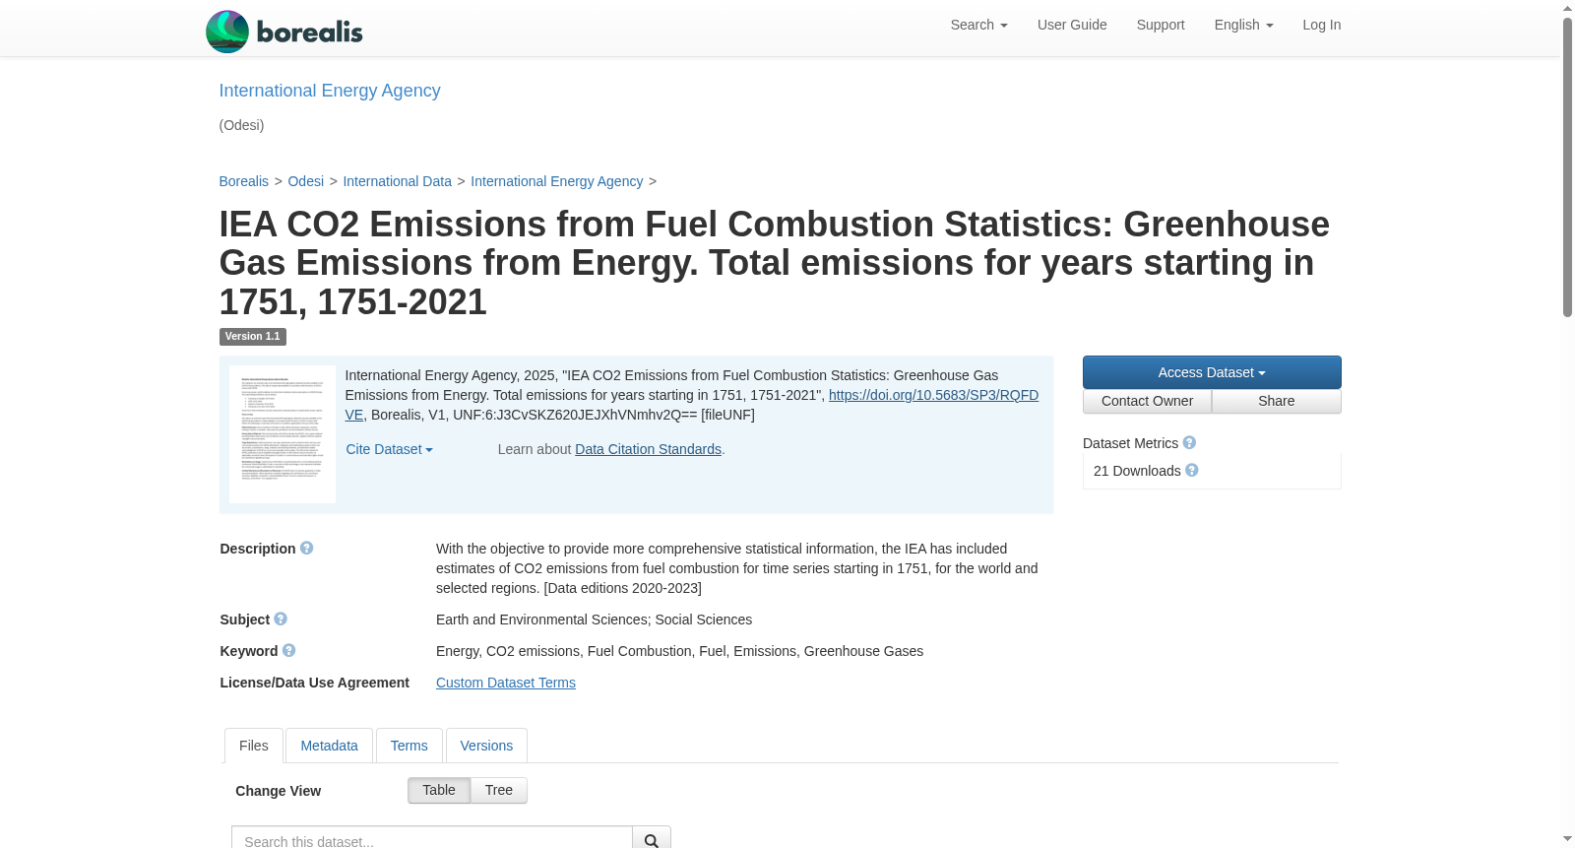
Task: Go to the Odesi breadcrumb
Action: tap(306, 181)
